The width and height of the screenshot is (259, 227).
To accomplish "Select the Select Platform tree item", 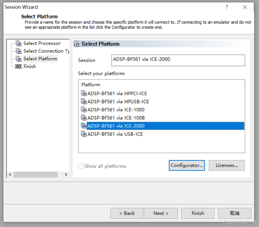I will tap(40, 59).
